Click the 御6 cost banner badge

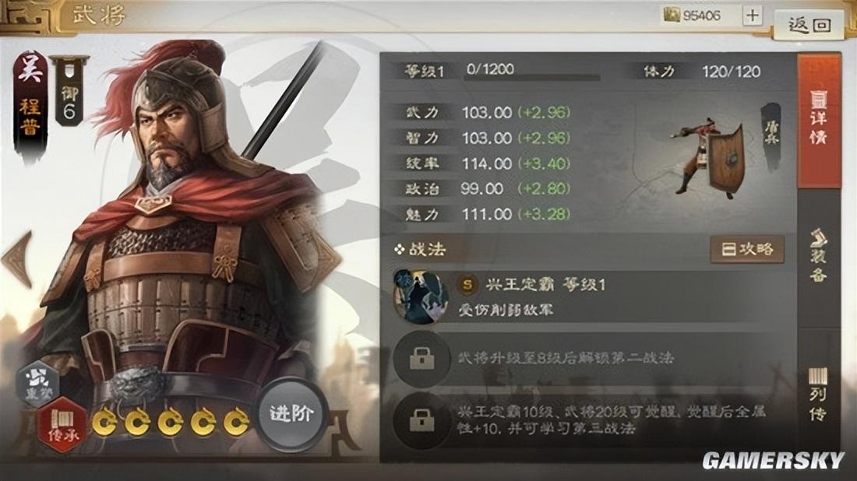[69, 90]
